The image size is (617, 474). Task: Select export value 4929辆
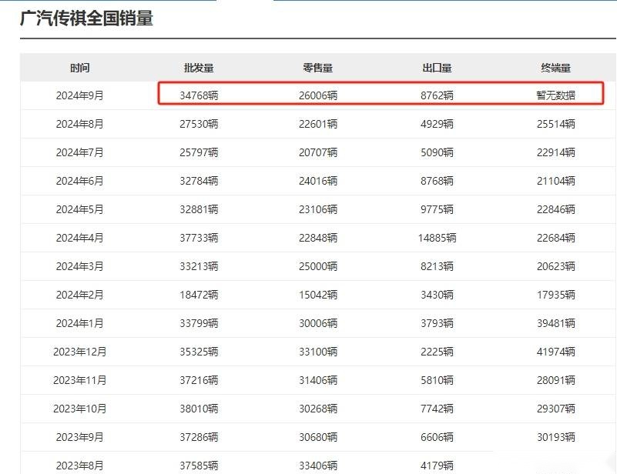[x=437, y=124]
